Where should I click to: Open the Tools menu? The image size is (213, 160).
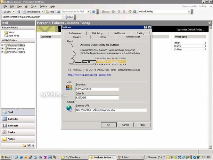click(x=34, y=6)
